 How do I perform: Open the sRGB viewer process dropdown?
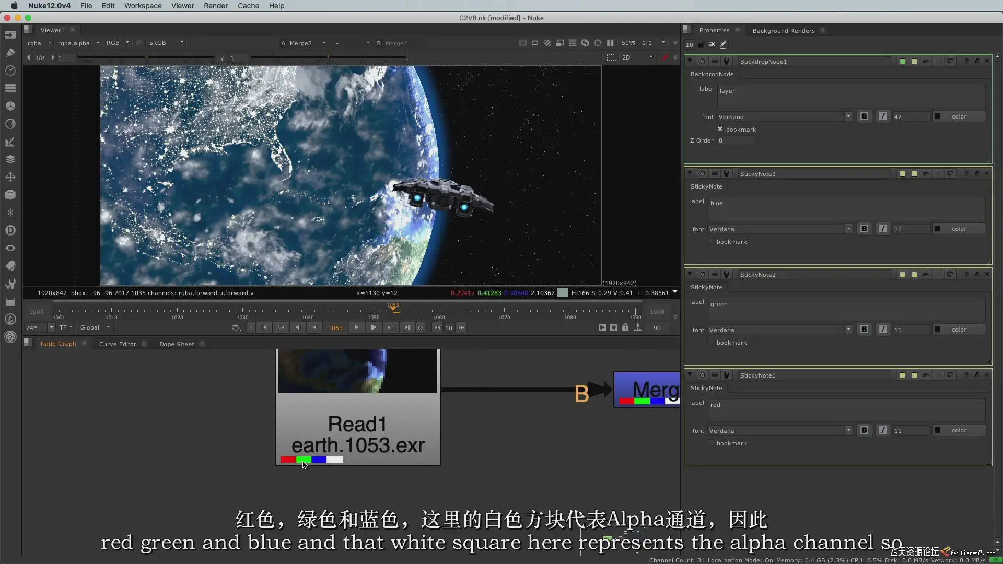click(x=166, y=43)
